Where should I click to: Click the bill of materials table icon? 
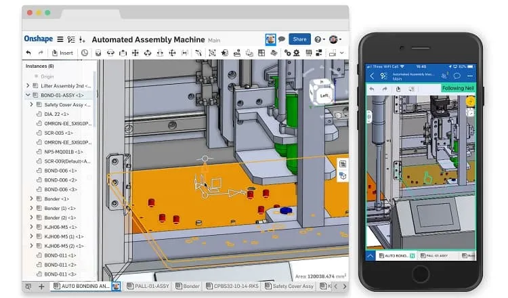click(261, 53)
